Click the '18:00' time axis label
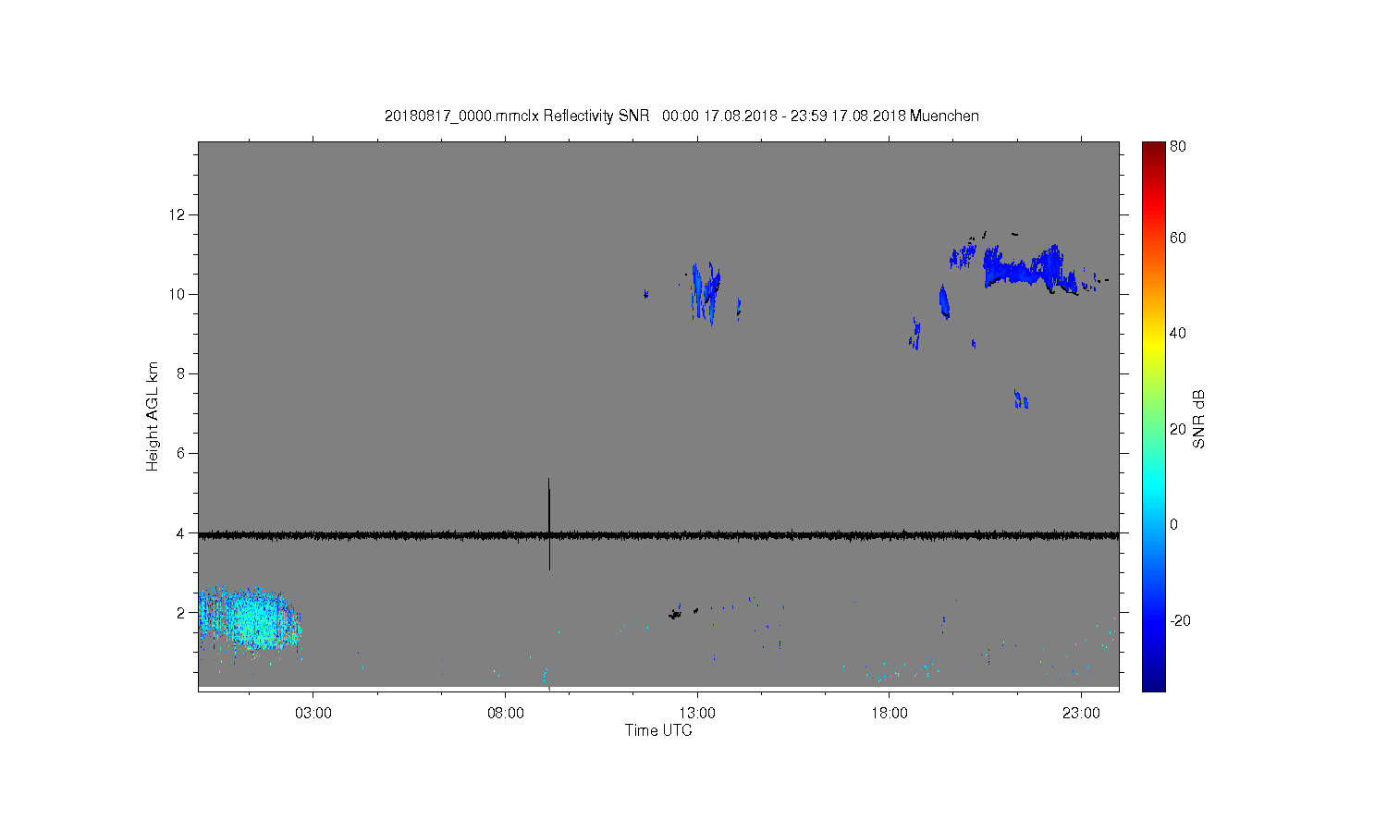 [889, 713]
